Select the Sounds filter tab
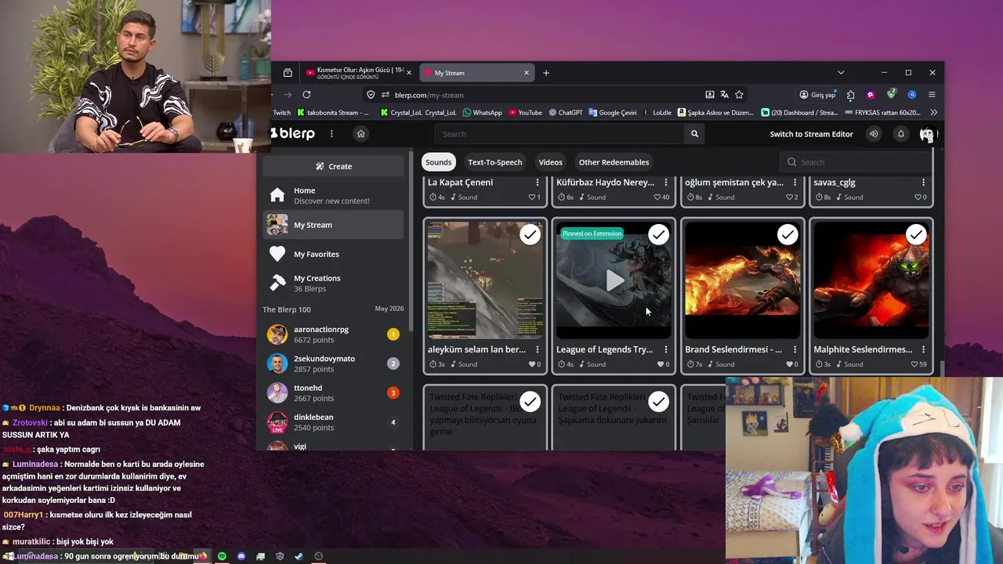Viewport: 1003px width, 564px height. pos(438,162)
